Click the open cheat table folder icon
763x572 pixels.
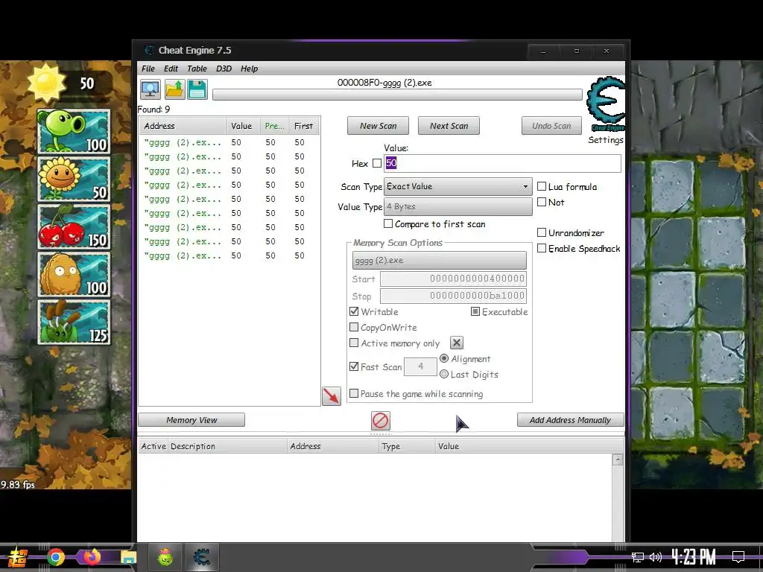tap(174, 89)
